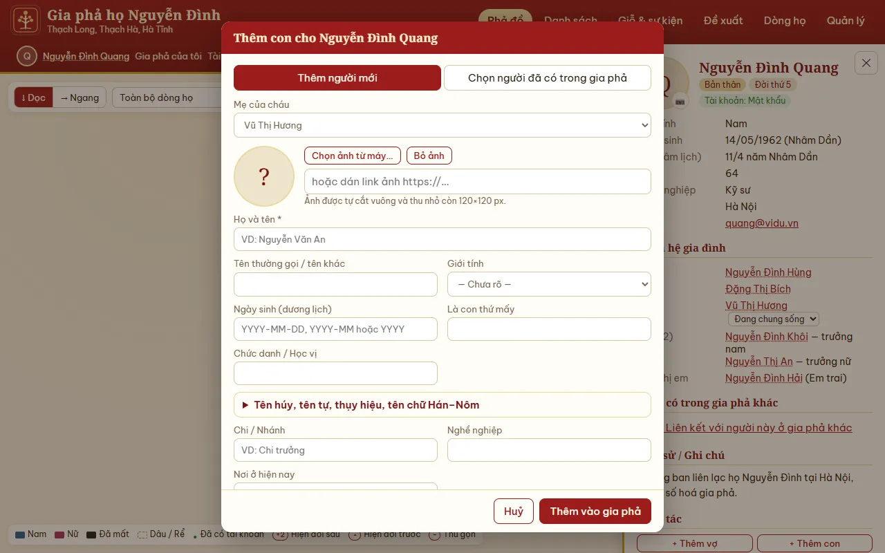
Task: Switch to 'Chọn người đã có trong gia phả' tab
Action: point(548,78)
